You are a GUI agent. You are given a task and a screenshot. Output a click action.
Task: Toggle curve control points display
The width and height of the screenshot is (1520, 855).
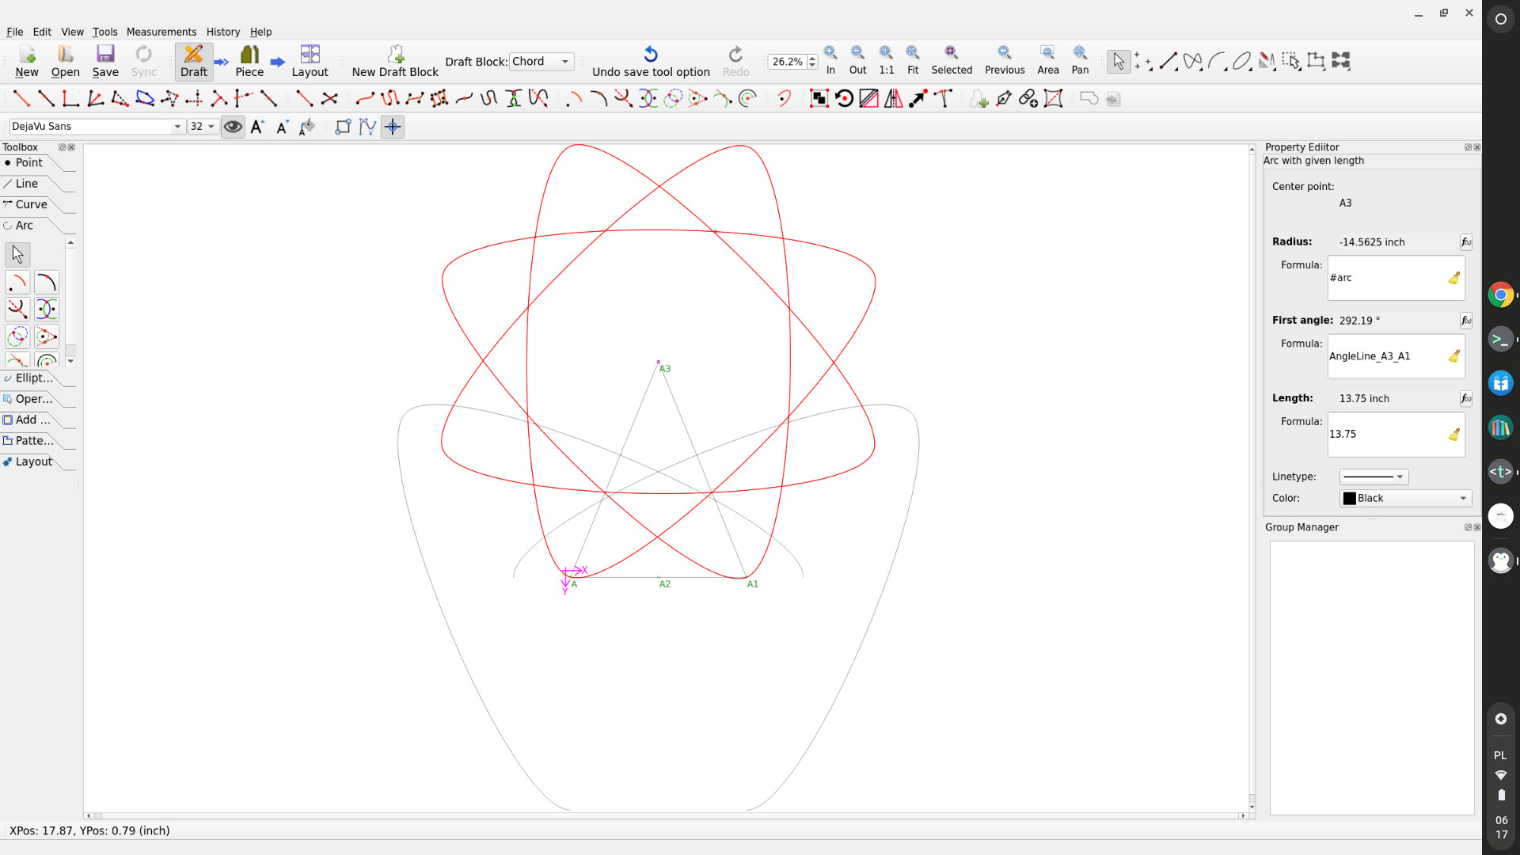click(x=367, y=127)
